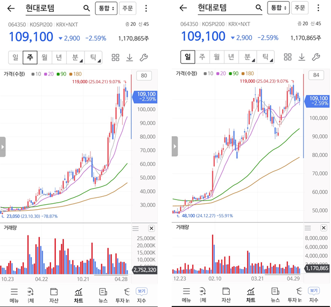Tap the 109,100 current price in the left screen
The image size is (331, 307).
[x=31, y=37]
